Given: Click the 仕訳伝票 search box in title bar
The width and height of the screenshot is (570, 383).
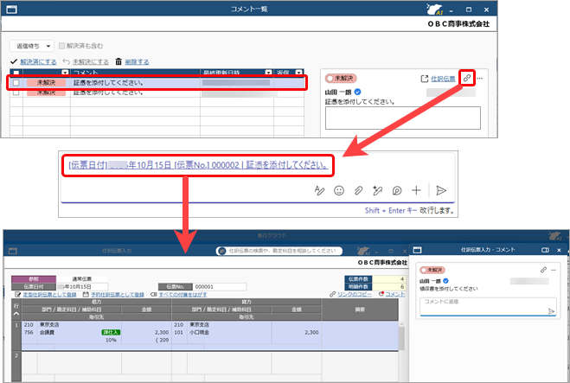Looking at the screenshot, I should tap(279, 251).
